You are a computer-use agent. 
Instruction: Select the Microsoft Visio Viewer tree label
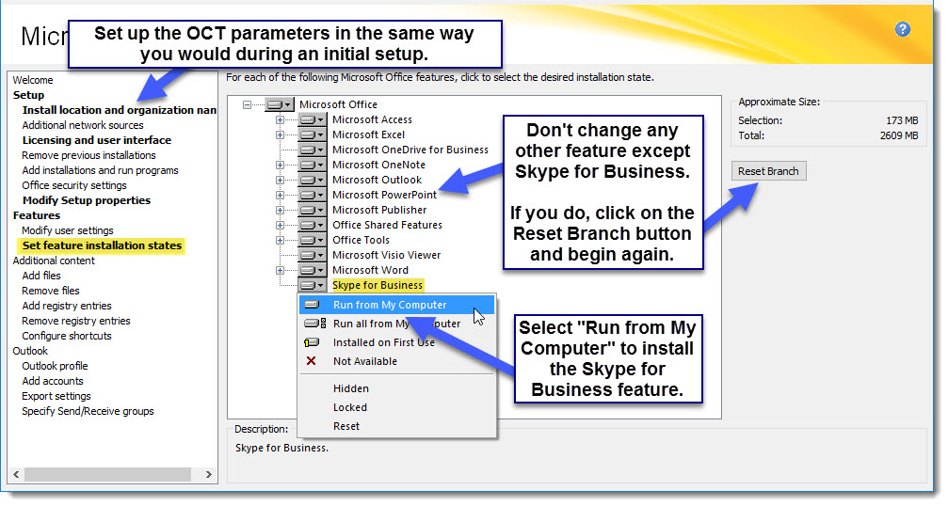coord(386,256)
